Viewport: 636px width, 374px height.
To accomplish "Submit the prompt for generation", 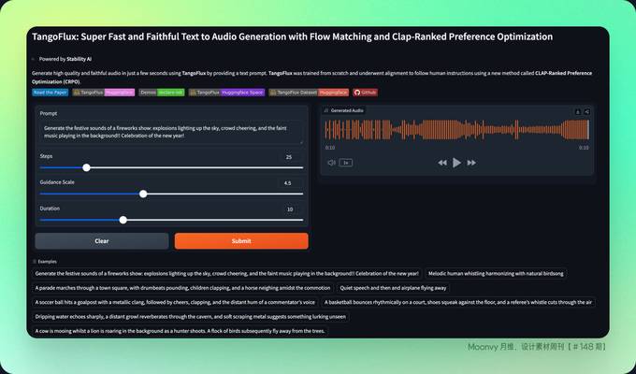I will tap(241, 241).
